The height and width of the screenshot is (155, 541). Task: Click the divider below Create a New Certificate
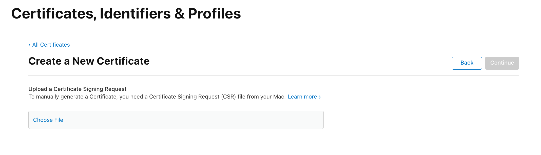click(x=274, y=75)
